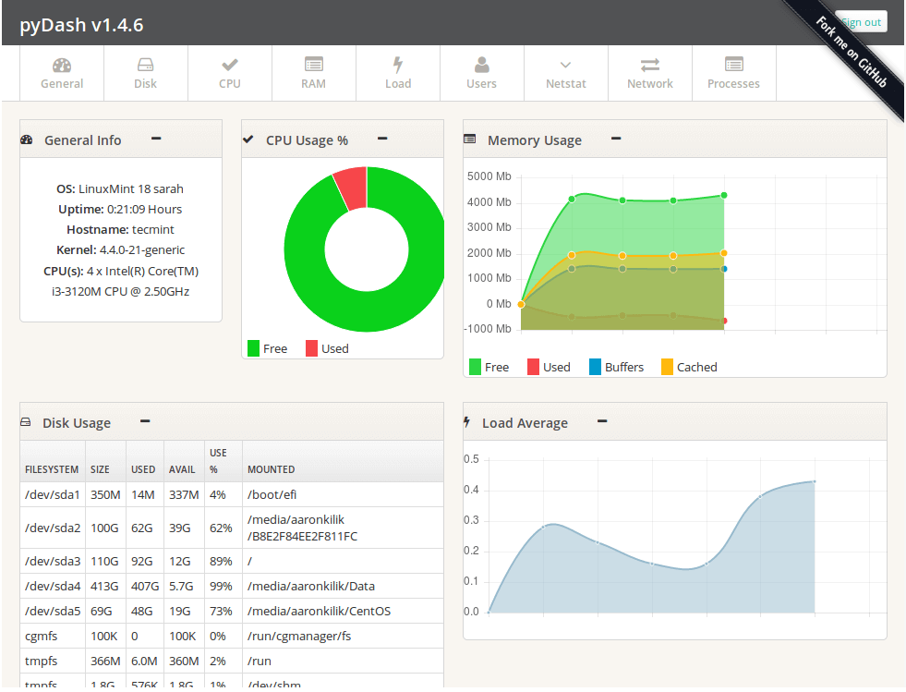Click the General dashboard gauge icon
Image resolution: width=906 pixels, height=692 pixels.
pos(62,65)
